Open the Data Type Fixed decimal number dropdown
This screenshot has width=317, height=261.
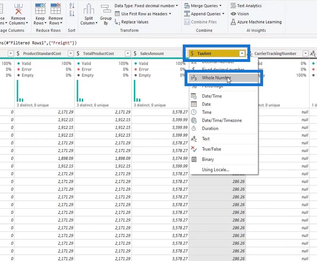click(x=146, y=6)
